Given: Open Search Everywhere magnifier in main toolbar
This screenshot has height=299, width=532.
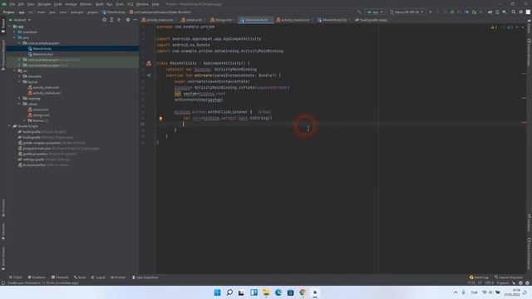Looking at the screenshot, I should tap(514, 12).
